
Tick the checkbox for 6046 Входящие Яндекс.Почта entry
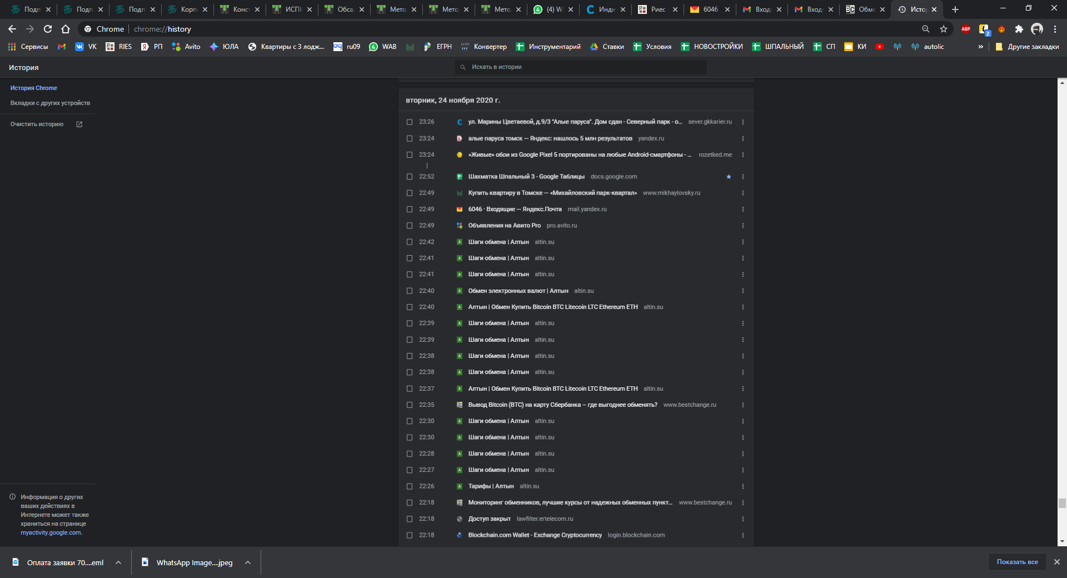point(410,210)
